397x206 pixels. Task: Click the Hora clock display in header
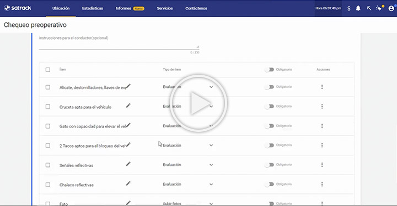(328, 8)
